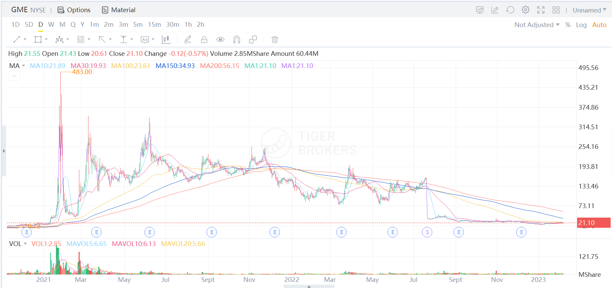Viewport: 612px width, 288px height.
Task: Click the MA200:56.15 indicator label
Action: (x=220, y=66)
